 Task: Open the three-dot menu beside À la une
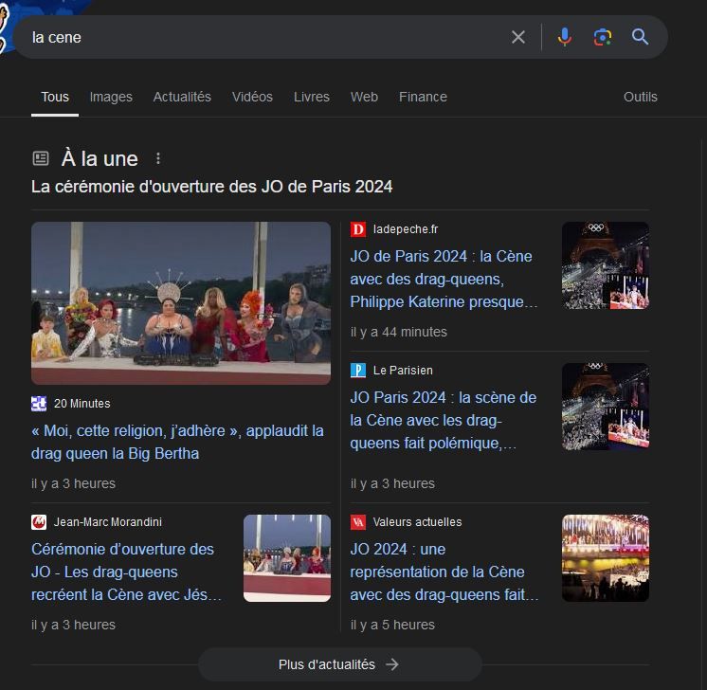coord(158,158)
